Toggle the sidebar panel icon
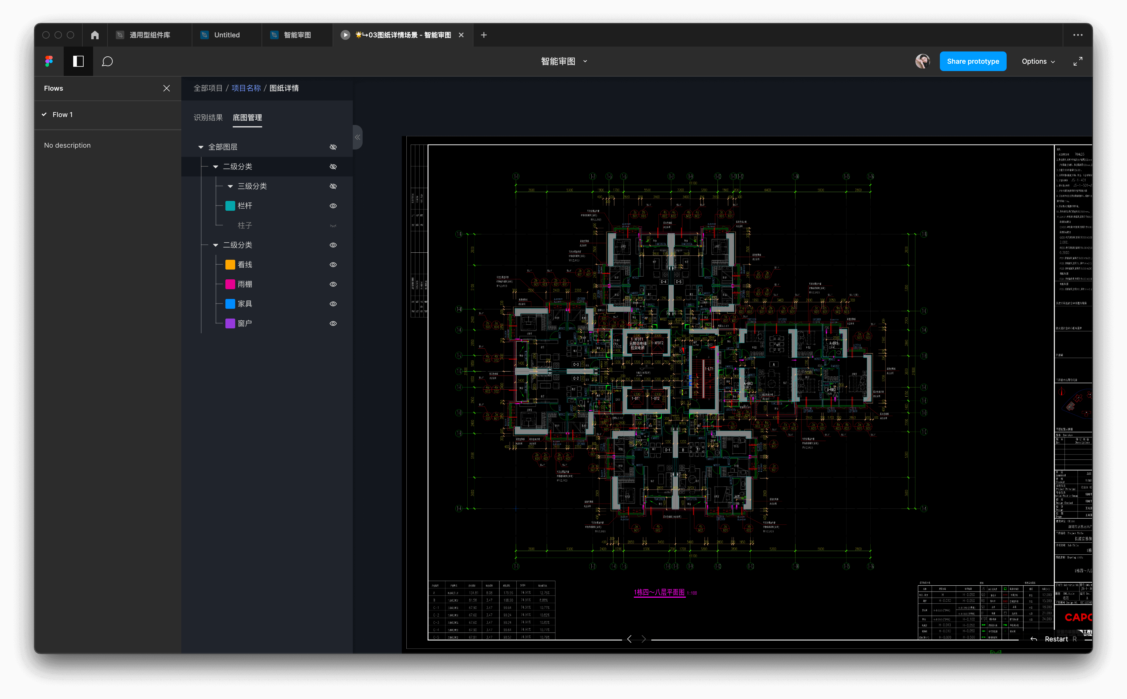1127x699 pixels. [x=78, y=61]
